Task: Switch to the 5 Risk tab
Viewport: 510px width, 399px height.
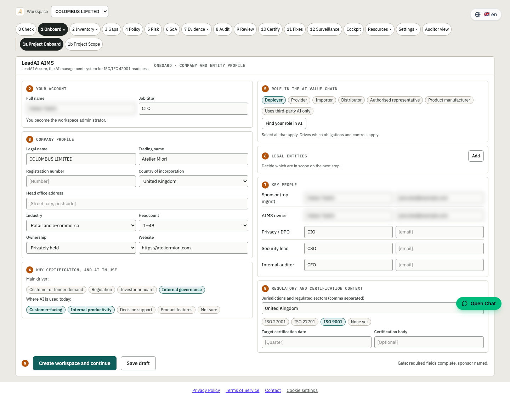Action: point(153,29)
